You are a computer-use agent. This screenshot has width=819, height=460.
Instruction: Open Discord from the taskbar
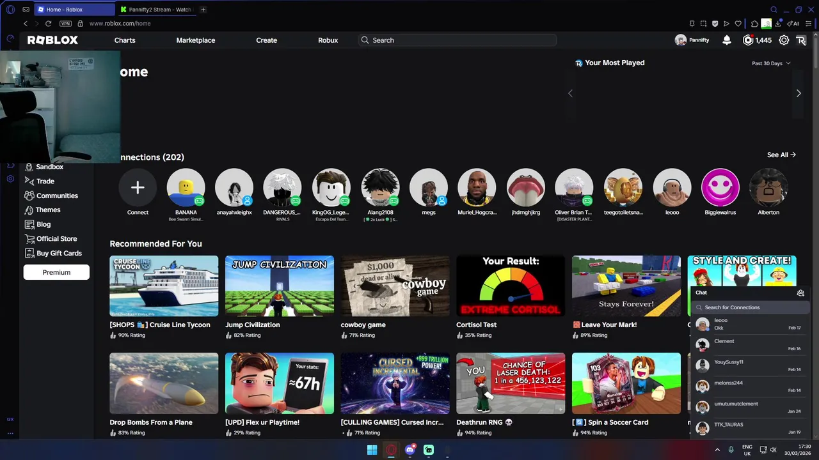(410, 450)
